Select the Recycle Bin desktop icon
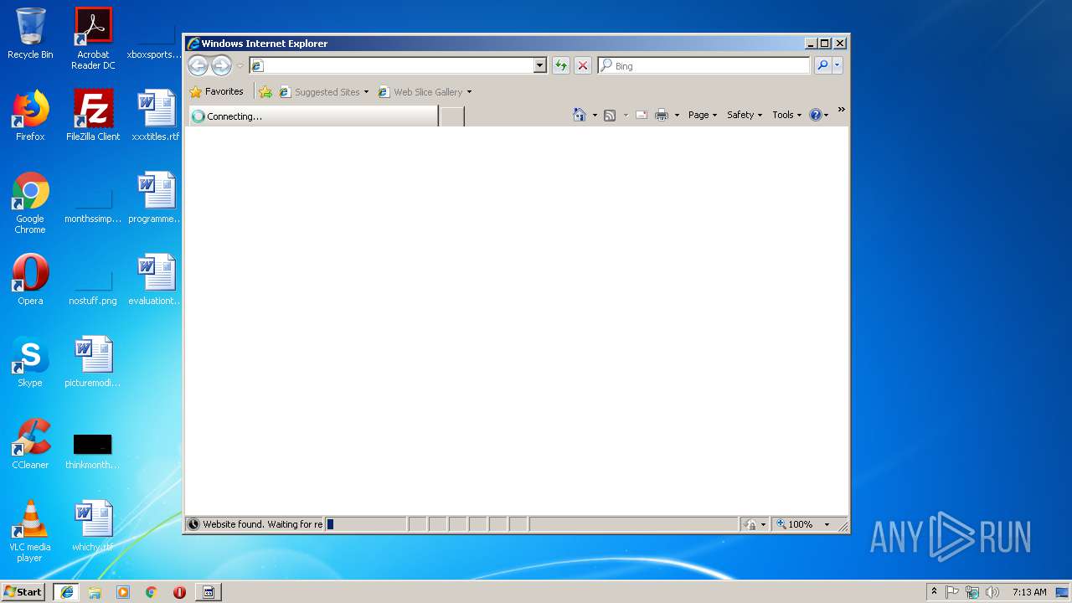Screen dimensions: 1072x603 (x=30, y=33)
